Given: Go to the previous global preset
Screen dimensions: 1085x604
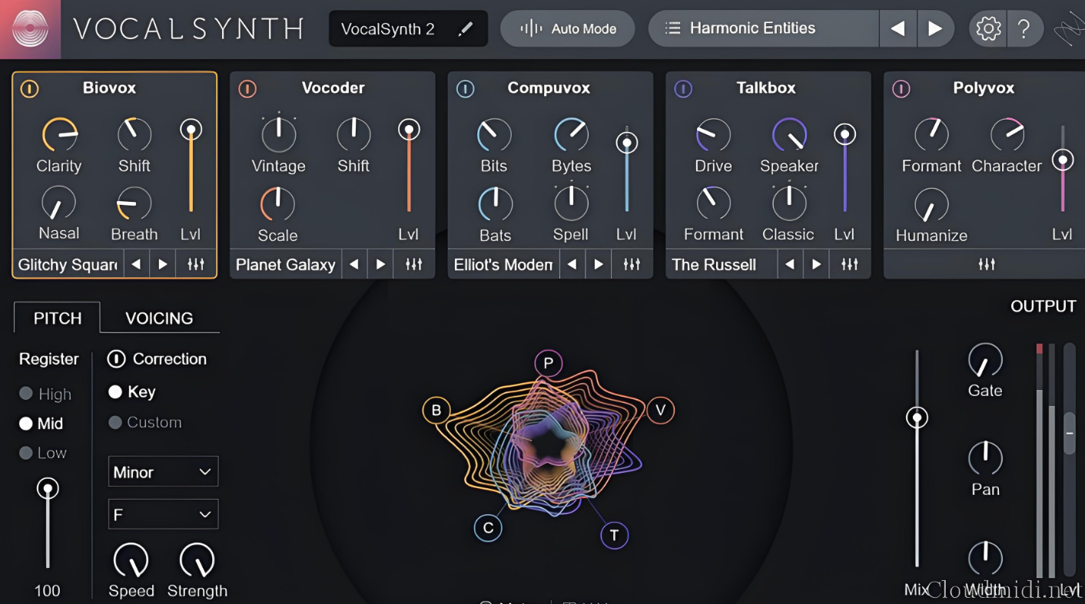Looking at the screenshot, I should pyautogui.click(x=897, y=29).
